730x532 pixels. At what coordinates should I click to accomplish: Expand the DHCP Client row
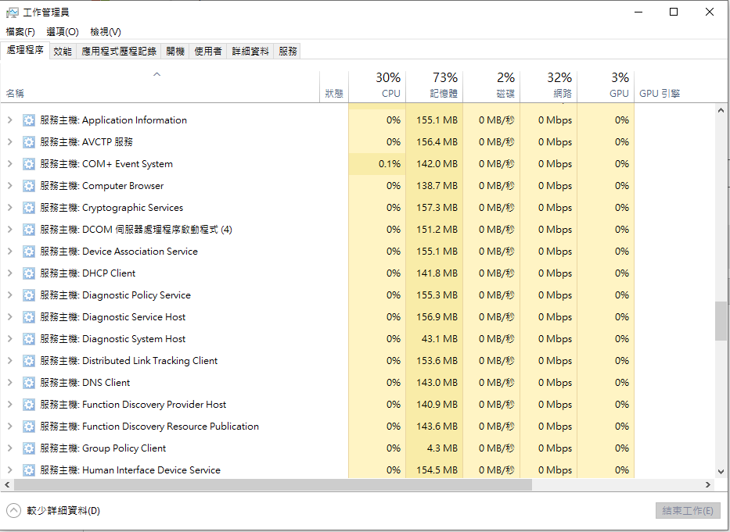[x=9, y=273]
